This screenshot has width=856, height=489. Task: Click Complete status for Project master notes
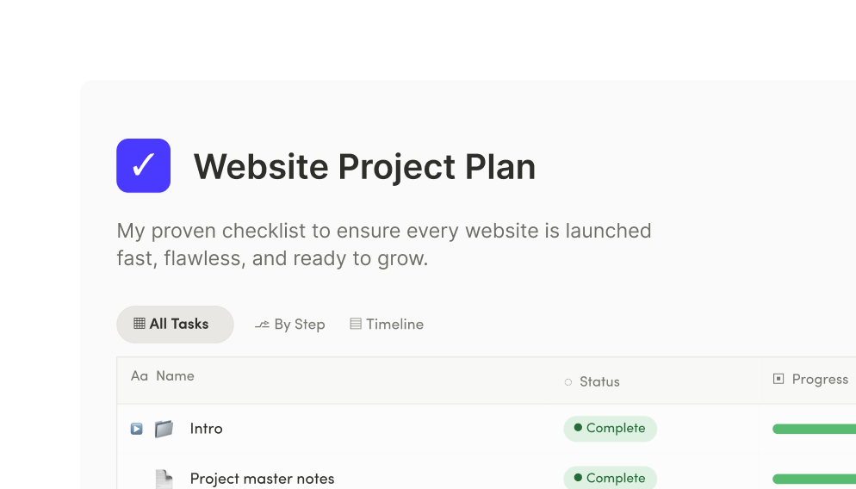click(611, 478)
